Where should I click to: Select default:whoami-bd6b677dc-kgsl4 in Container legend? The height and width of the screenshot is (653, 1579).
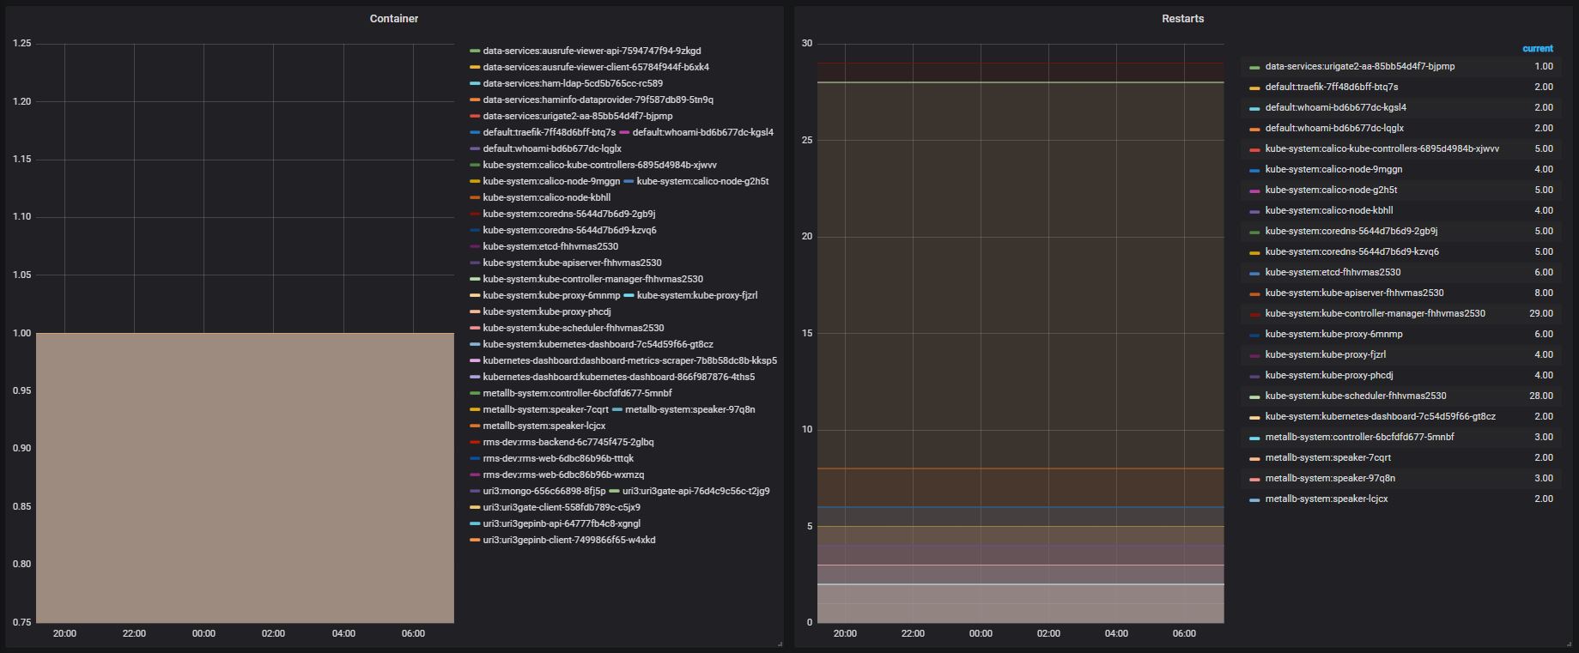[703, 132]
